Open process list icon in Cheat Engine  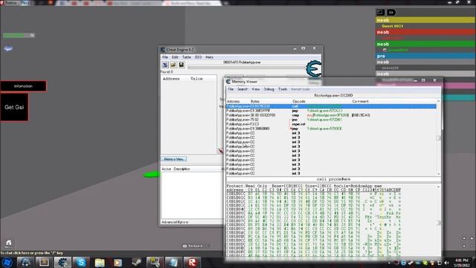click(x=165, y=65)
